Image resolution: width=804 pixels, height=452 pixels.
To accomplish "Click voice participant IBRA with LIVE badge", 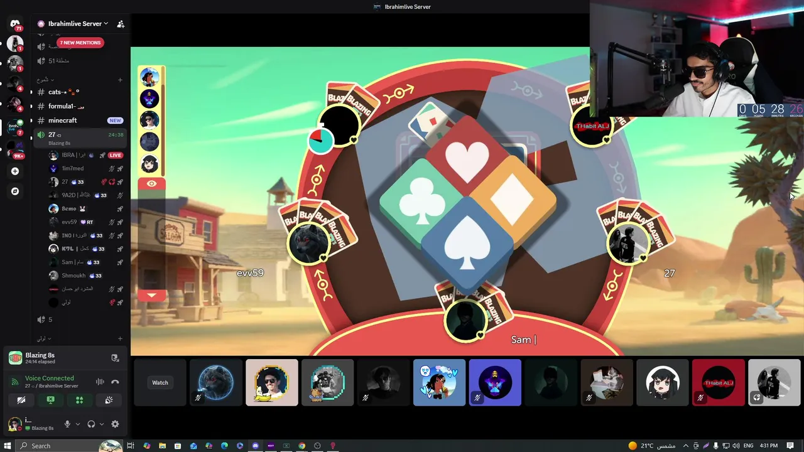I will point(86,155).
